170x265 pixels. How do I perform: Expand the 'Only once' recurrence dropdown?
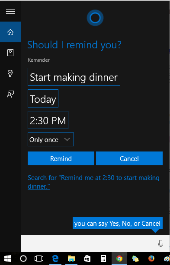51,139
